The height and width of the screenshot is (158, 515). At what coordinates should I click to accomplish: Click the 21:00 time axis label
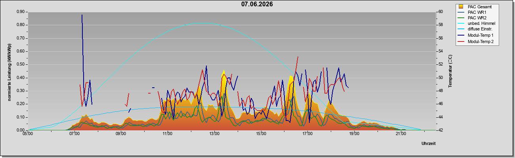(x=401, y=134)
